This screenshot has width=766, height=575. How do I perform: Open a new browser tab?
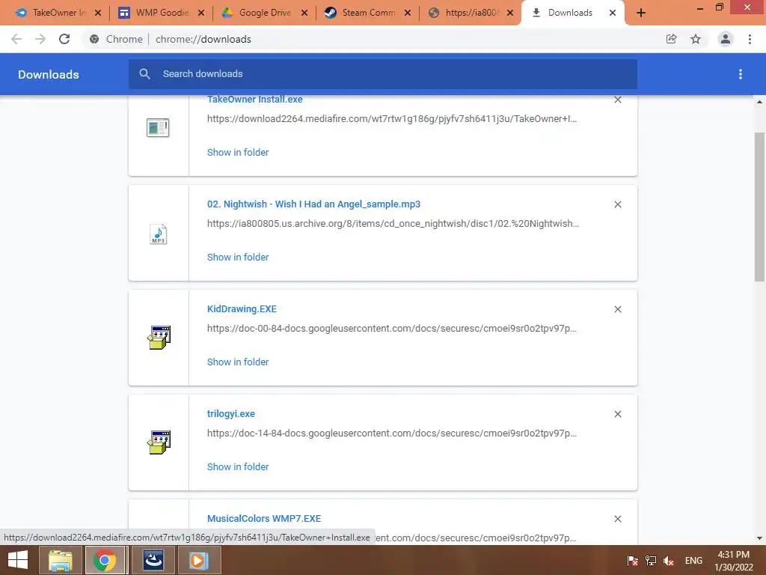pos(641,13)
